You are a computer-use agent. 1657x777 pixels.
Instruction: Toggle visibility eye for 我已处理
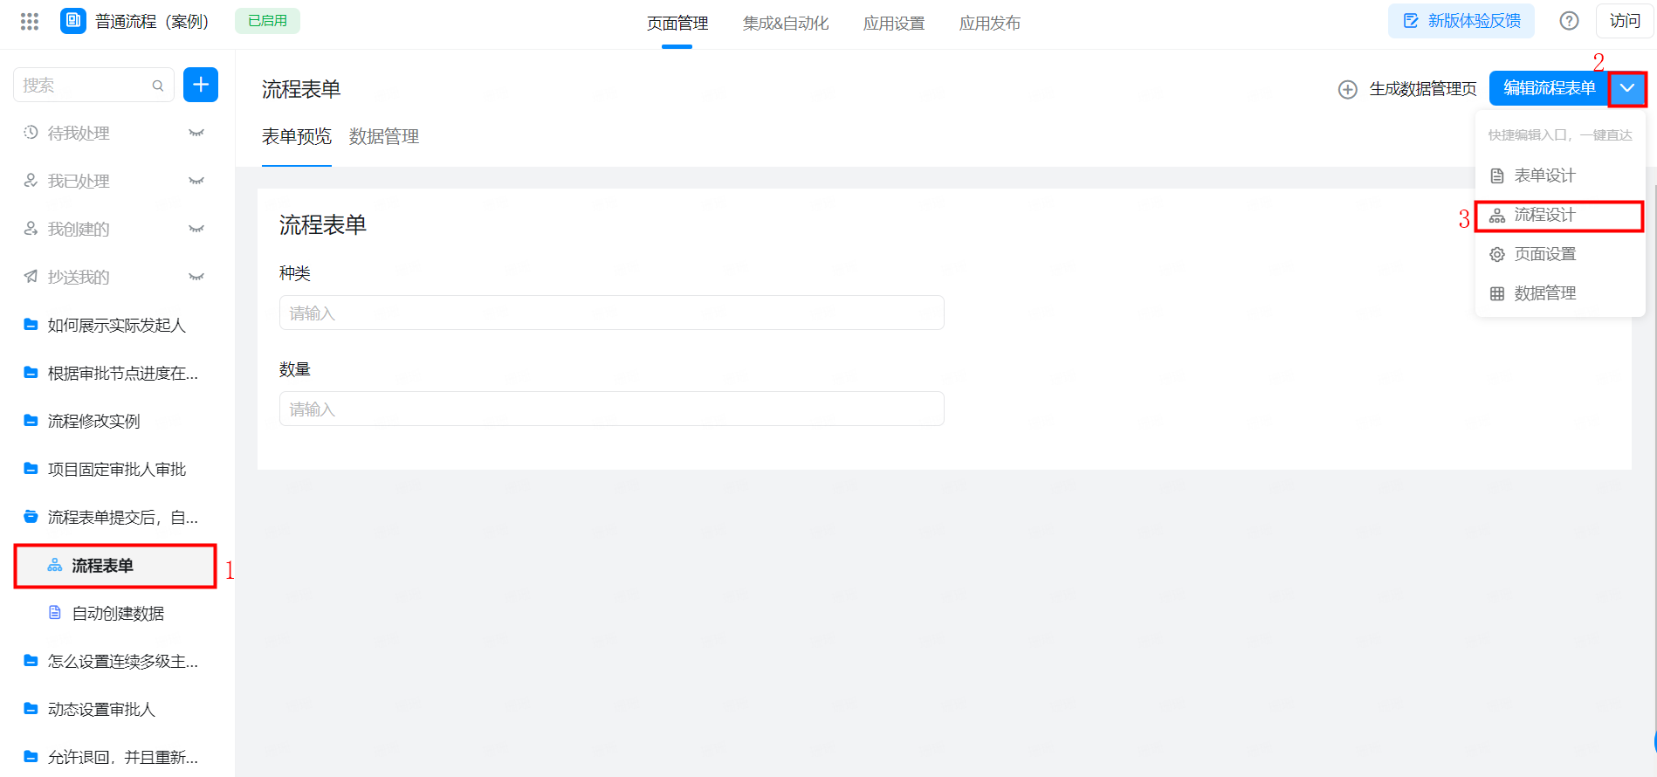pos(196,181)
